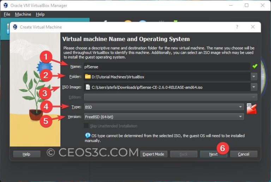Close the VirtualBox Manager window
The width and height of the screenshot is (271, 182).
coord(263,5)
